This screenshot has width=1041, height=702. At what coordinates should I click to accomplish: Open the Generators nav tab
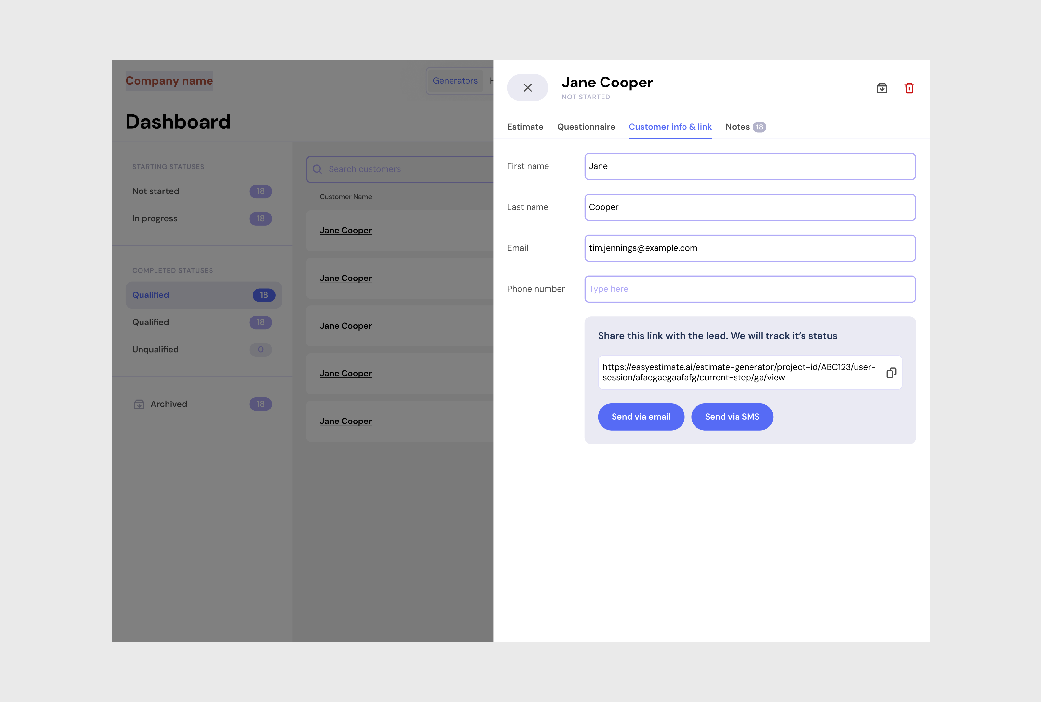point(455,81)
